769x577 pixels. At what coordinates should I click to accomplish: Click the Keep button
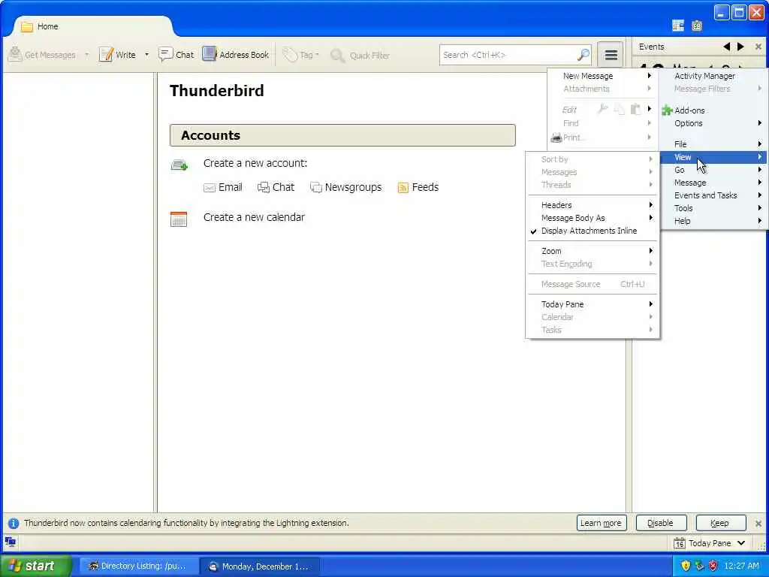[x=720, y=523]
